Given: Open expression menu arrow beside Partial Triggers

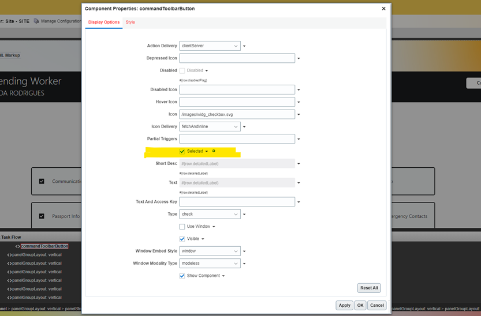Looking at the screenshot, I should click(299, 139).
